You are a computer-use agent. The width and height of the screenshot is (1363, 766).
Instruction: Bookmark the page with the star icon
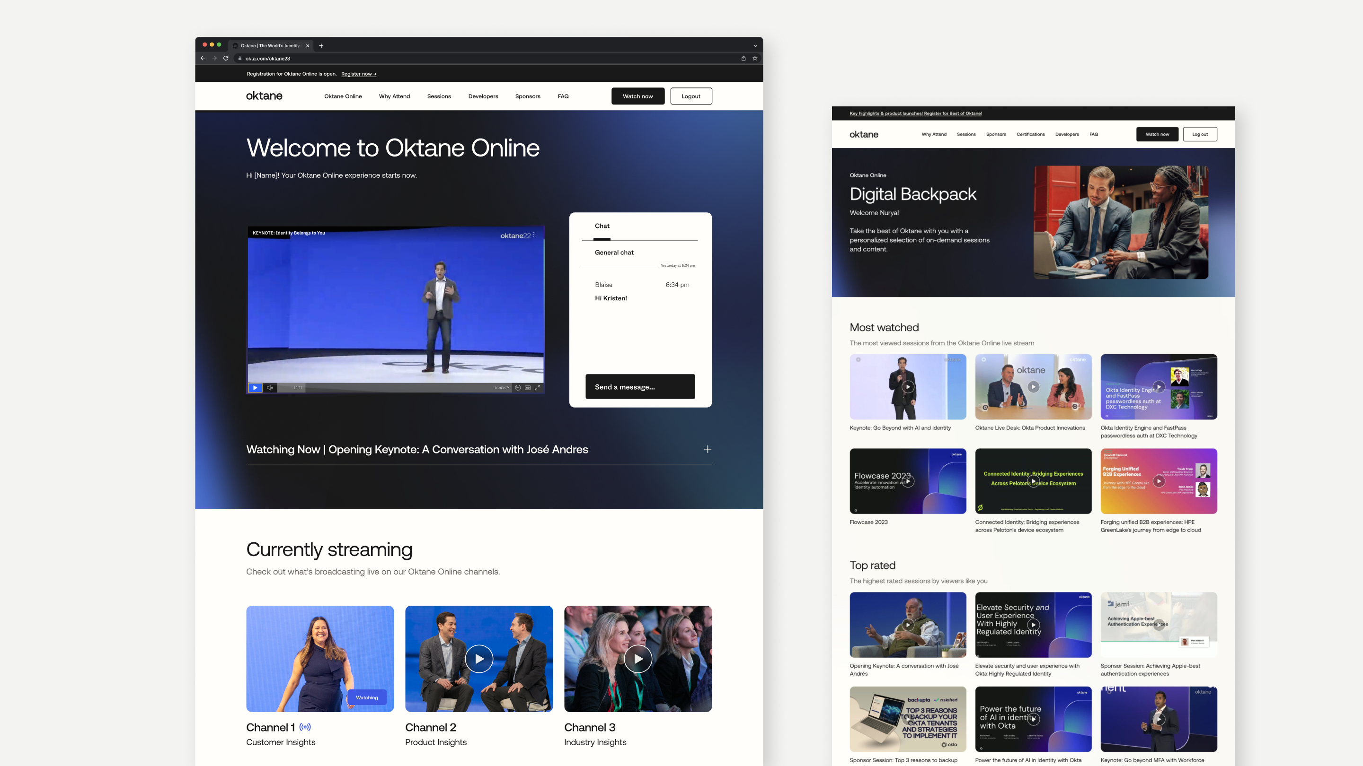click(755, 58)
